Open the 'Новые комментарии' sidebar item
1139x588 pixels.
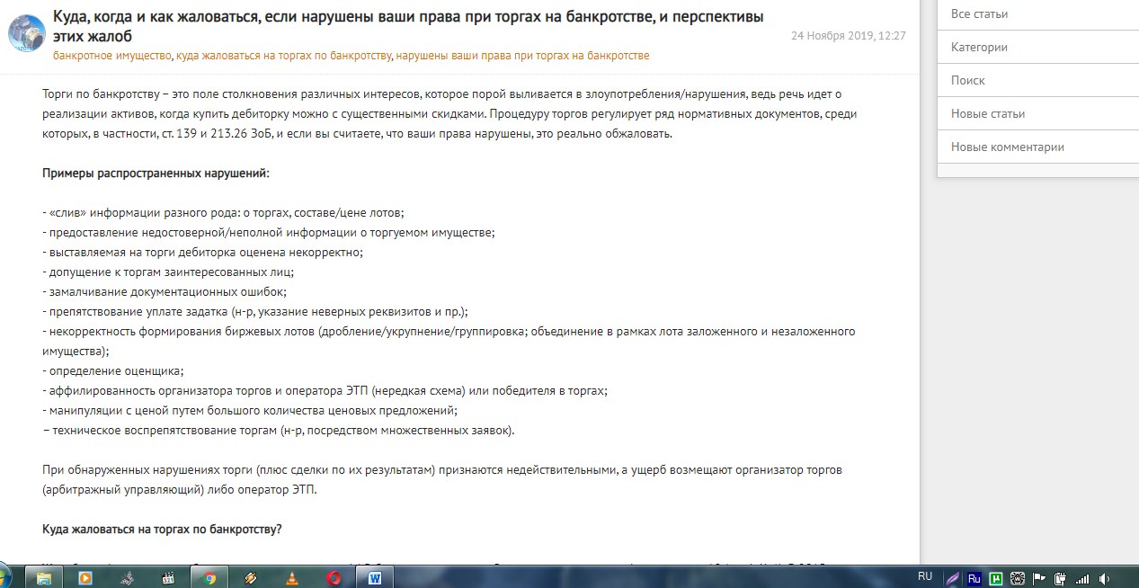point(1037,147)
